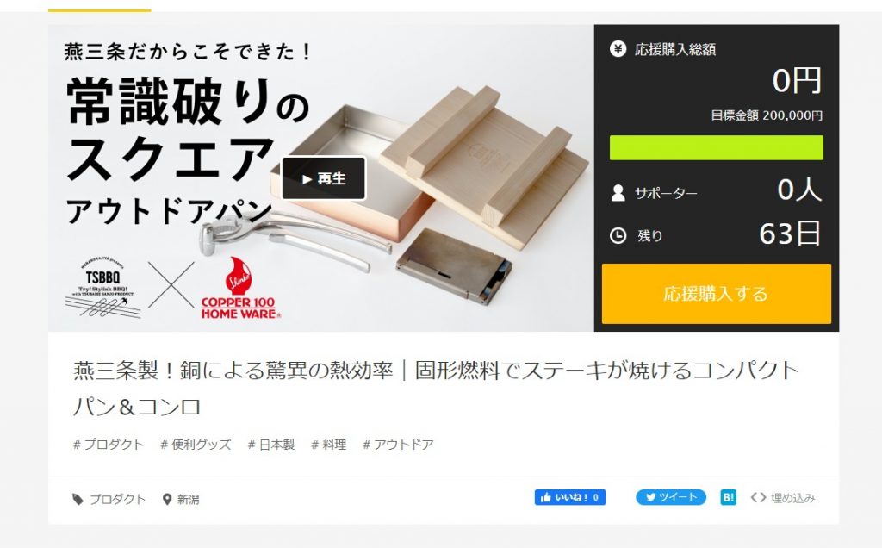
Task: Click the COPPER 100 HOME WARE logo
Action: point(240,289)
